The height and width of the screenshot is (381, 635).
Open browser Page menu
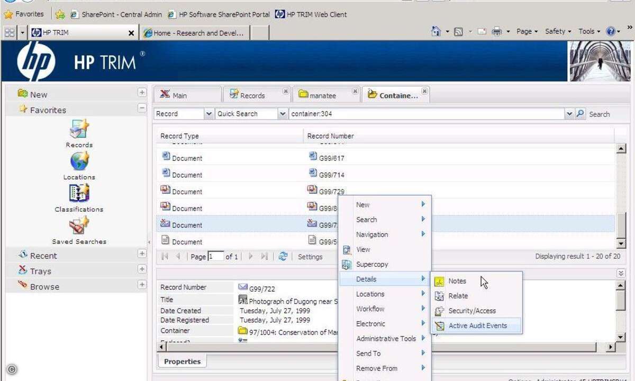(527, 32)
